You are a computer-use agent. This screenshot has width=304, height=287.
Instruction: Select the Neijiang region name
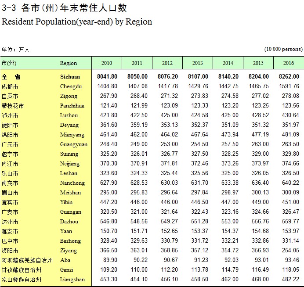pos(70,164)
